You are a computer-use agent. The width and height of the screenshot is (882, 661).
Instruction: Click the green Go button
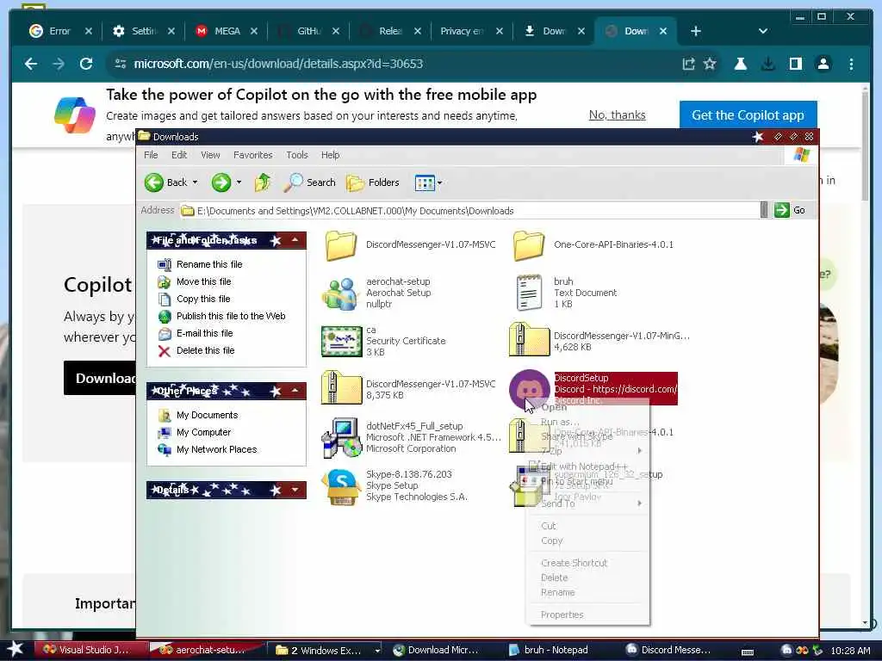[x=790, y=210]
